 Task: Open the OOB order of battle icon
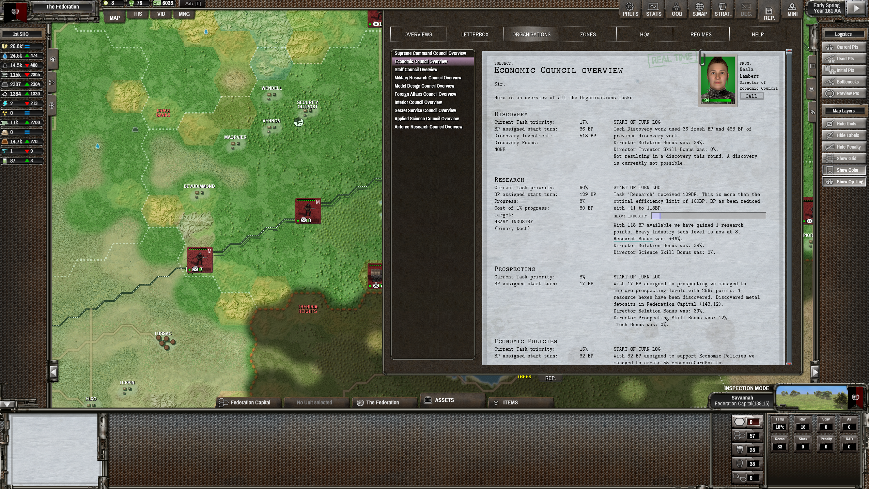point(677,10)
